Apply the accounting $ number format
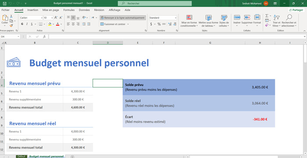 [151, 24]
